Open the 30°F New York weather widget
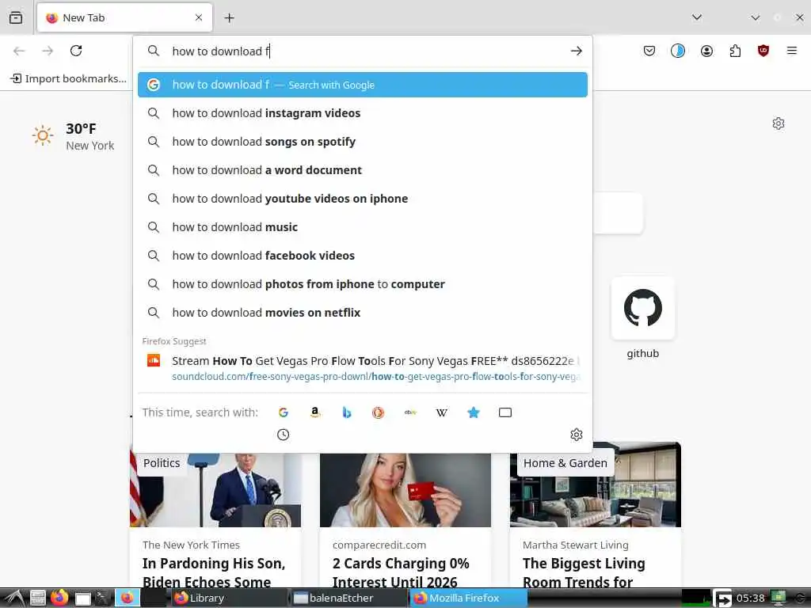This screenshot has height=608, width=811. [x=73, y=136]
